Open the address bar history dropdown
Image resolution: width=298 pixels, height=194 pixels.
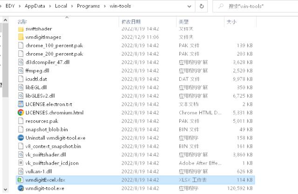[x=189, y=7]
